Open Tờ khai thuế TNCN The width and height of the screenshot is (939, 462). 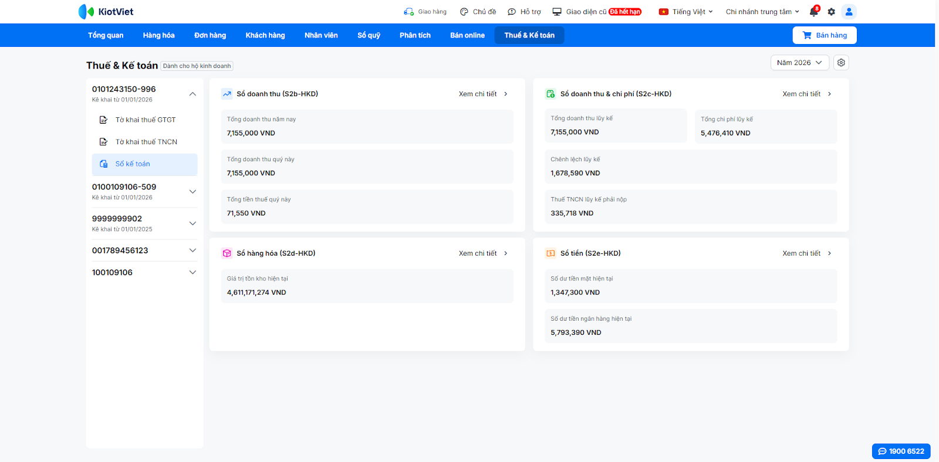tap(145, 142)
